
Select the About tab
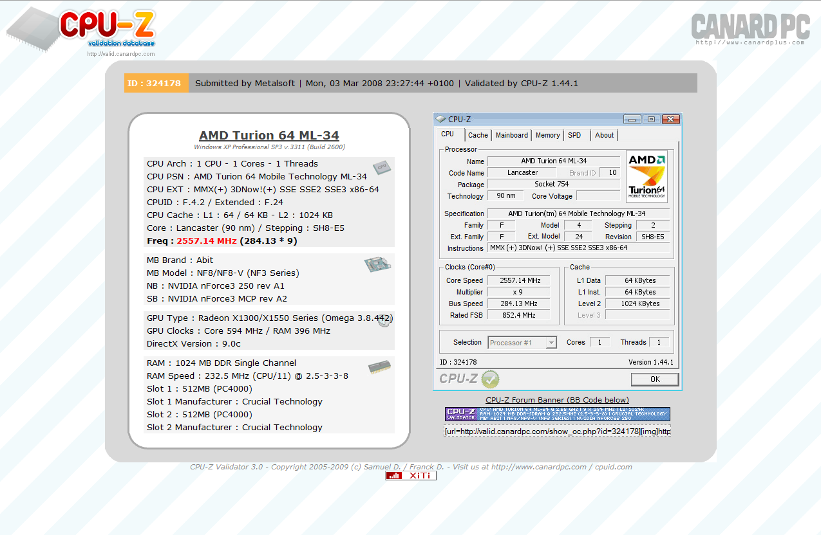coord(604,135)
